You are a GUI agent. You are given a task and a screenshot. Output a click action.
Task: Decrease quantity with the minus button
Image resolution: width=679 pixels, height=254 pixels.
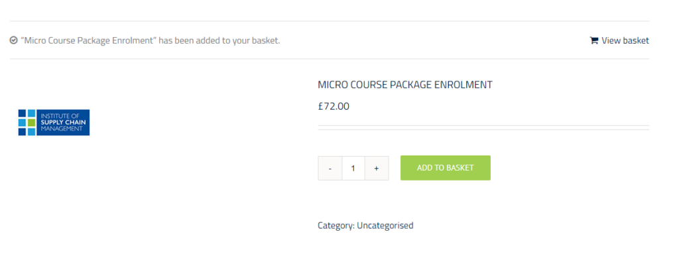330,168
